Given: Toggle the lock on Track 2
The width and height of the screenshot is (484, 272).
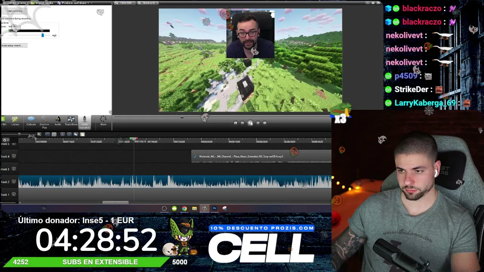Looking at the screenshot, I should pos(14,182).
